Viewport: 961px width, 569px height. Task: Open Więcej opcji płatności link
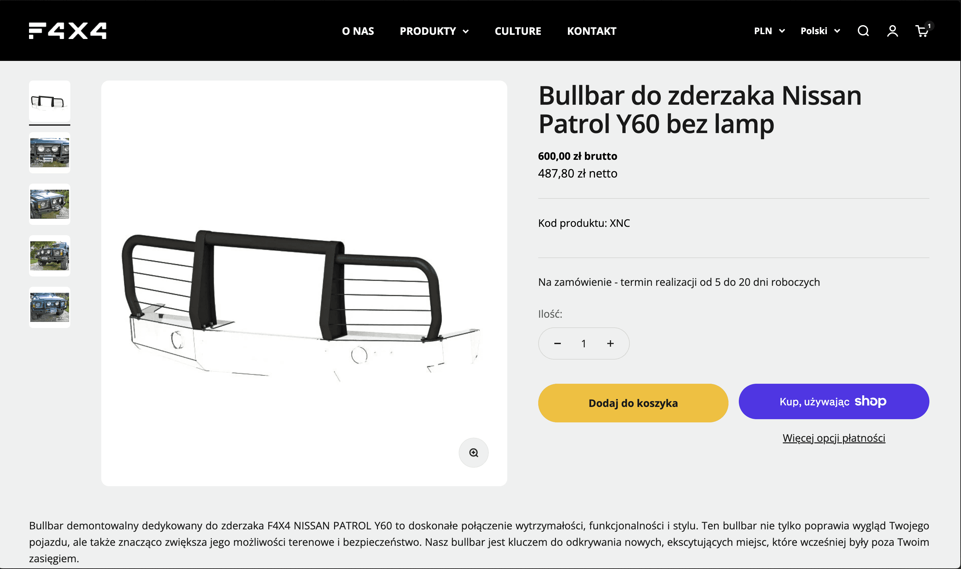tap(834, 438)
